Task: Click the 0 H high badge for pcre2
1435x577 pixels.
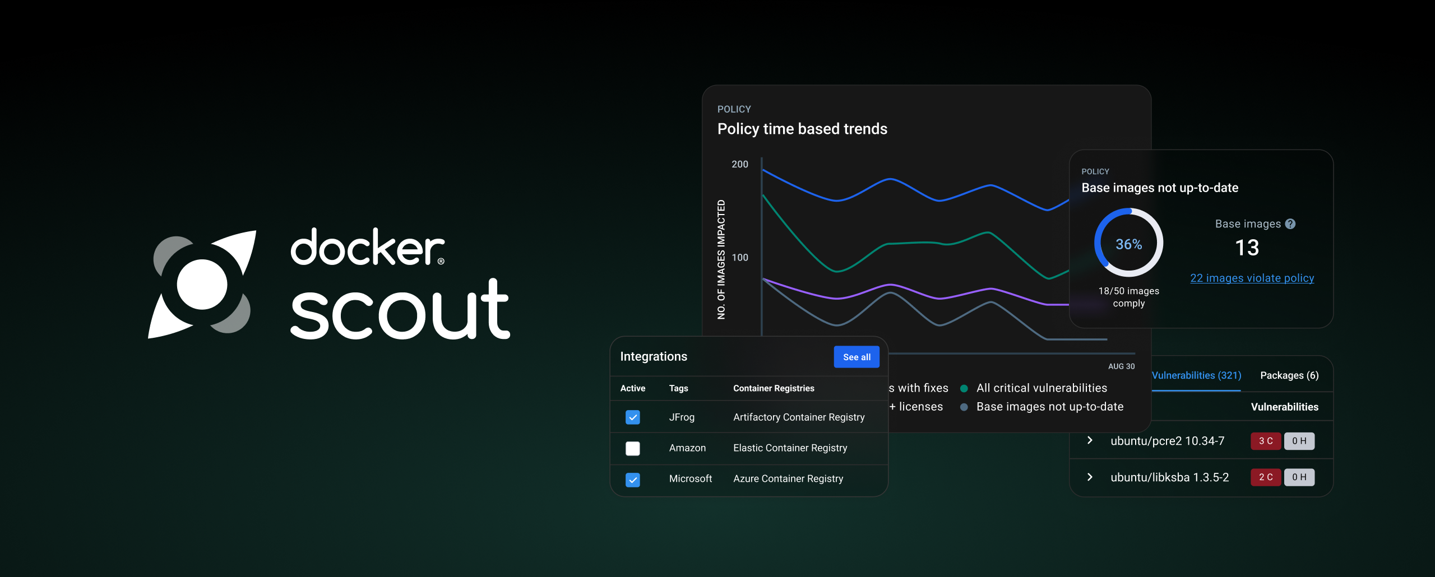Action: 1299,441
